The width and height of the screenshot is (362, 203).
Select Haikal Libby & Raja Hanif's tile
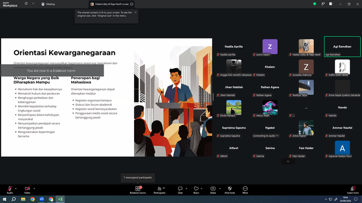(306, 46)
